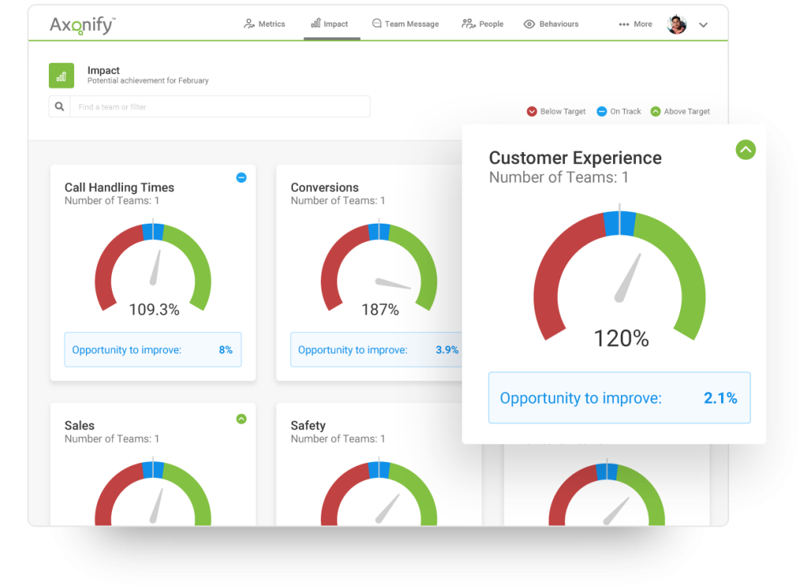Click the green chevron on Customer Experience card

745,150
